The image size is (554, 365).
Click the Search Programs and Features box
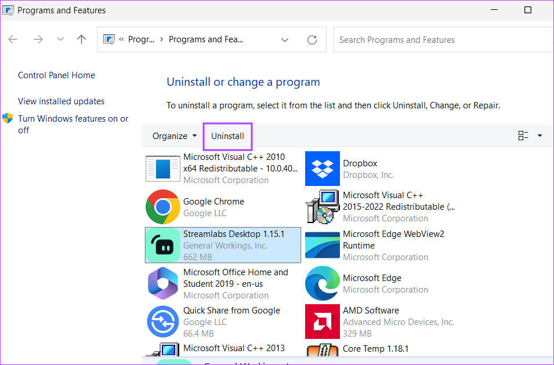(443, 39)
